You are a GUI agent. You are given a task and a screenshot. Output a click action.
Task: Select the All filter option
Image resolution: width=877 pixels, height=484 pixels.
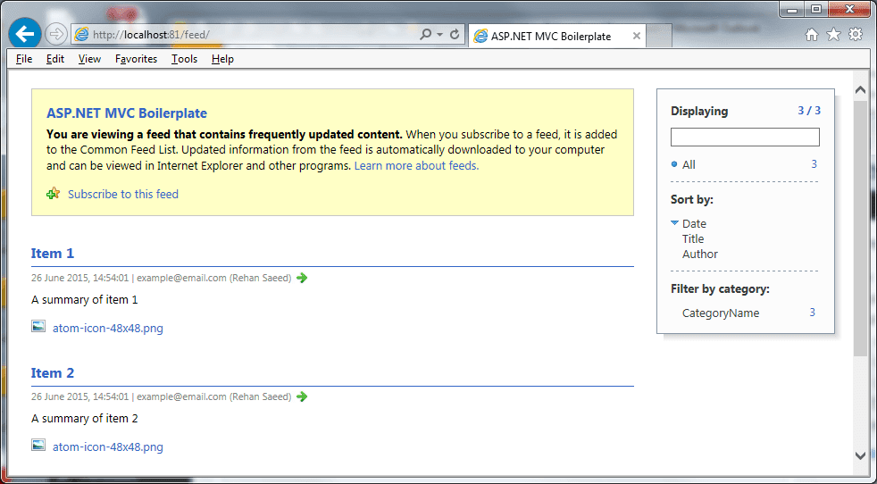pyautogui.click(x=689, y=164)
